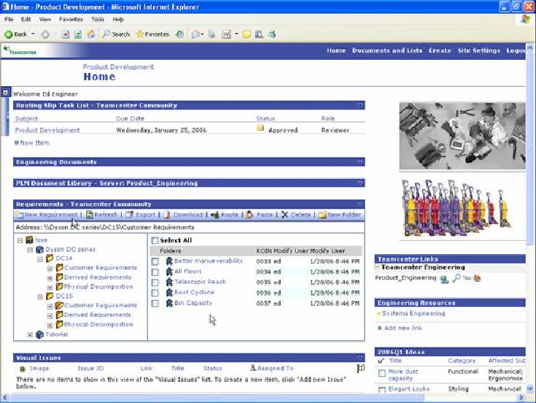Open the Systems Engineering resource link
The width and height of the screenshot is (536, 403).
coord(413,313)
